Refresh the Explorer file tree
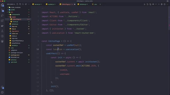Image resolution: width=170 pixels, height=95 pixels. (x=23, y=4)
